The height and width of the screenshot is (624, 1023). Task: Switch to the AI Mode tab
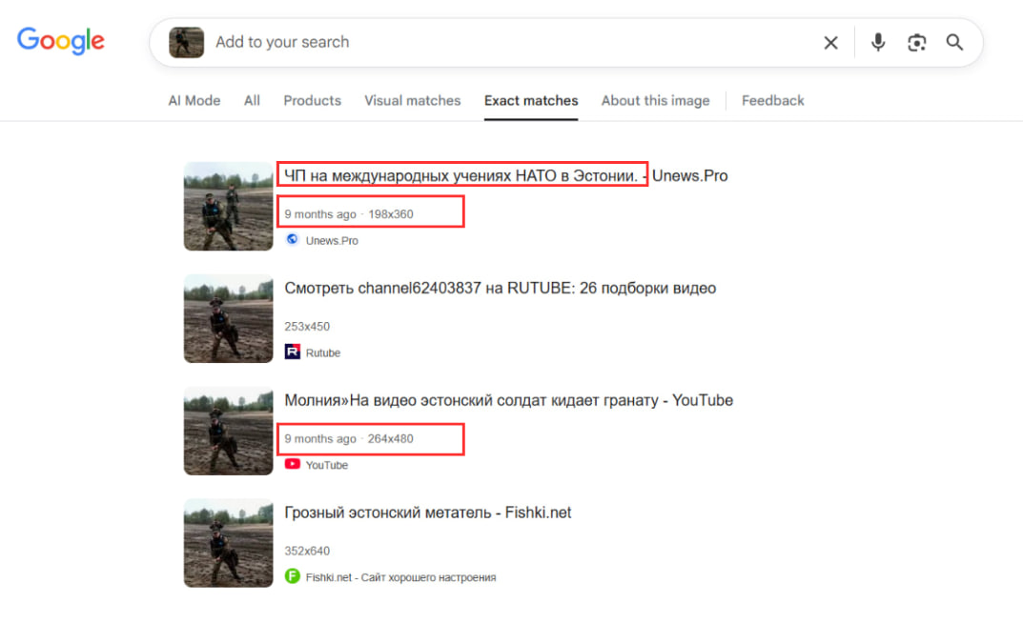194,100
